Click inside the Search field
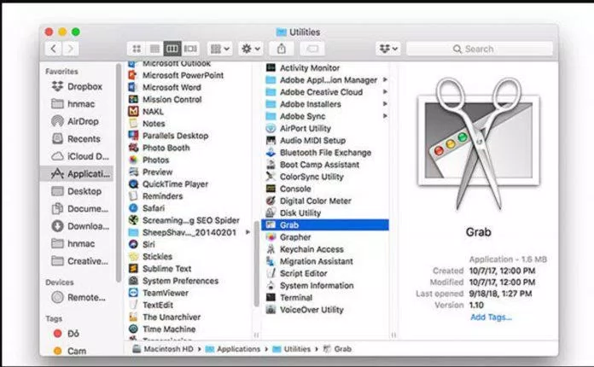Screen dimensions: 594x367 point(505,49)
